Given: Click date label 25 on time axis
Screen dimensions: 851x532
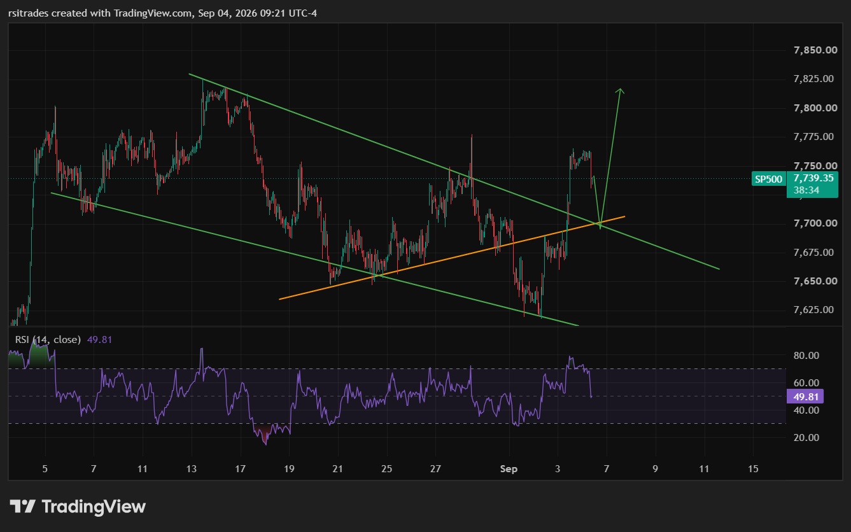Looking at the screenshot, I should click(x=386, y=469).
